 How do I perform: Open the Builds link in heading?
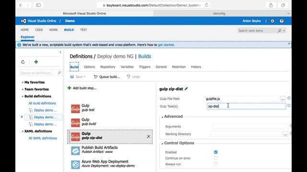click(144, 56)
